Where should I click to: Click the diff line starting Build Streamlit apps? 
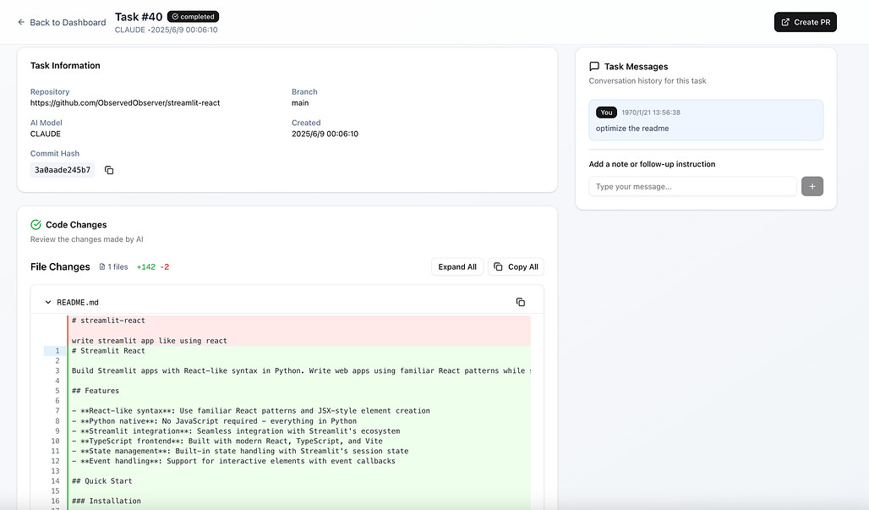[299, 370]
